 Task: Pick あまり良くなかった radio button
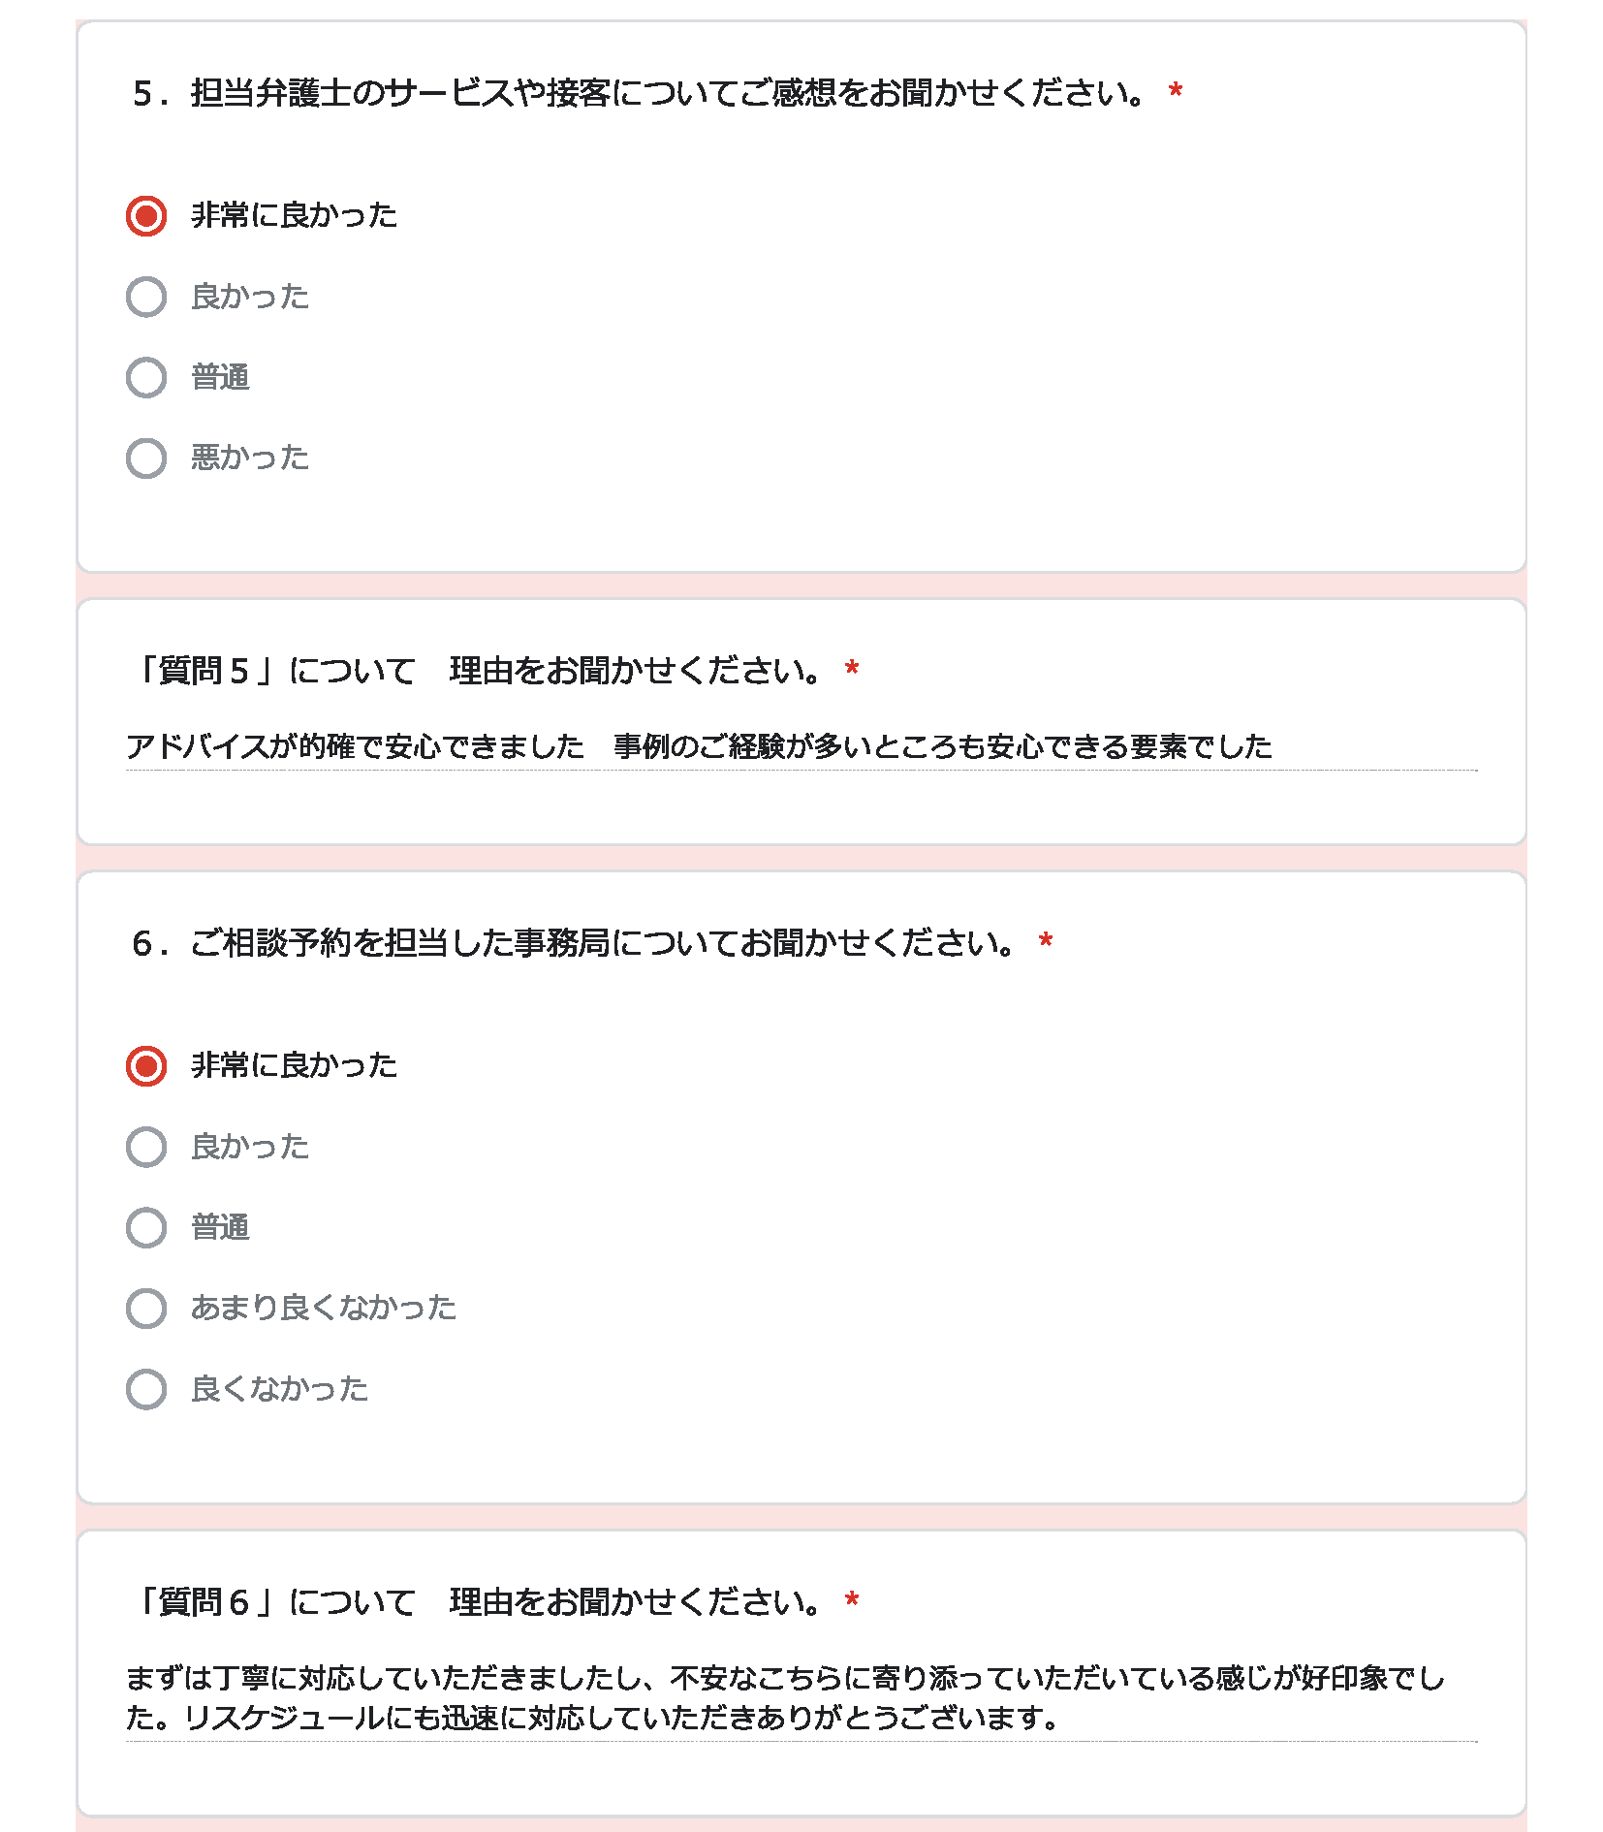pyautogui.click(x=146, y=1308)
